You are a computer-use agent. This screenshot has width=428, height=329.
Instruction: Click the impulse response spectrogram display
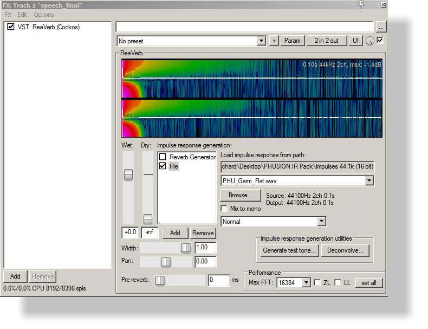[252, 98]
